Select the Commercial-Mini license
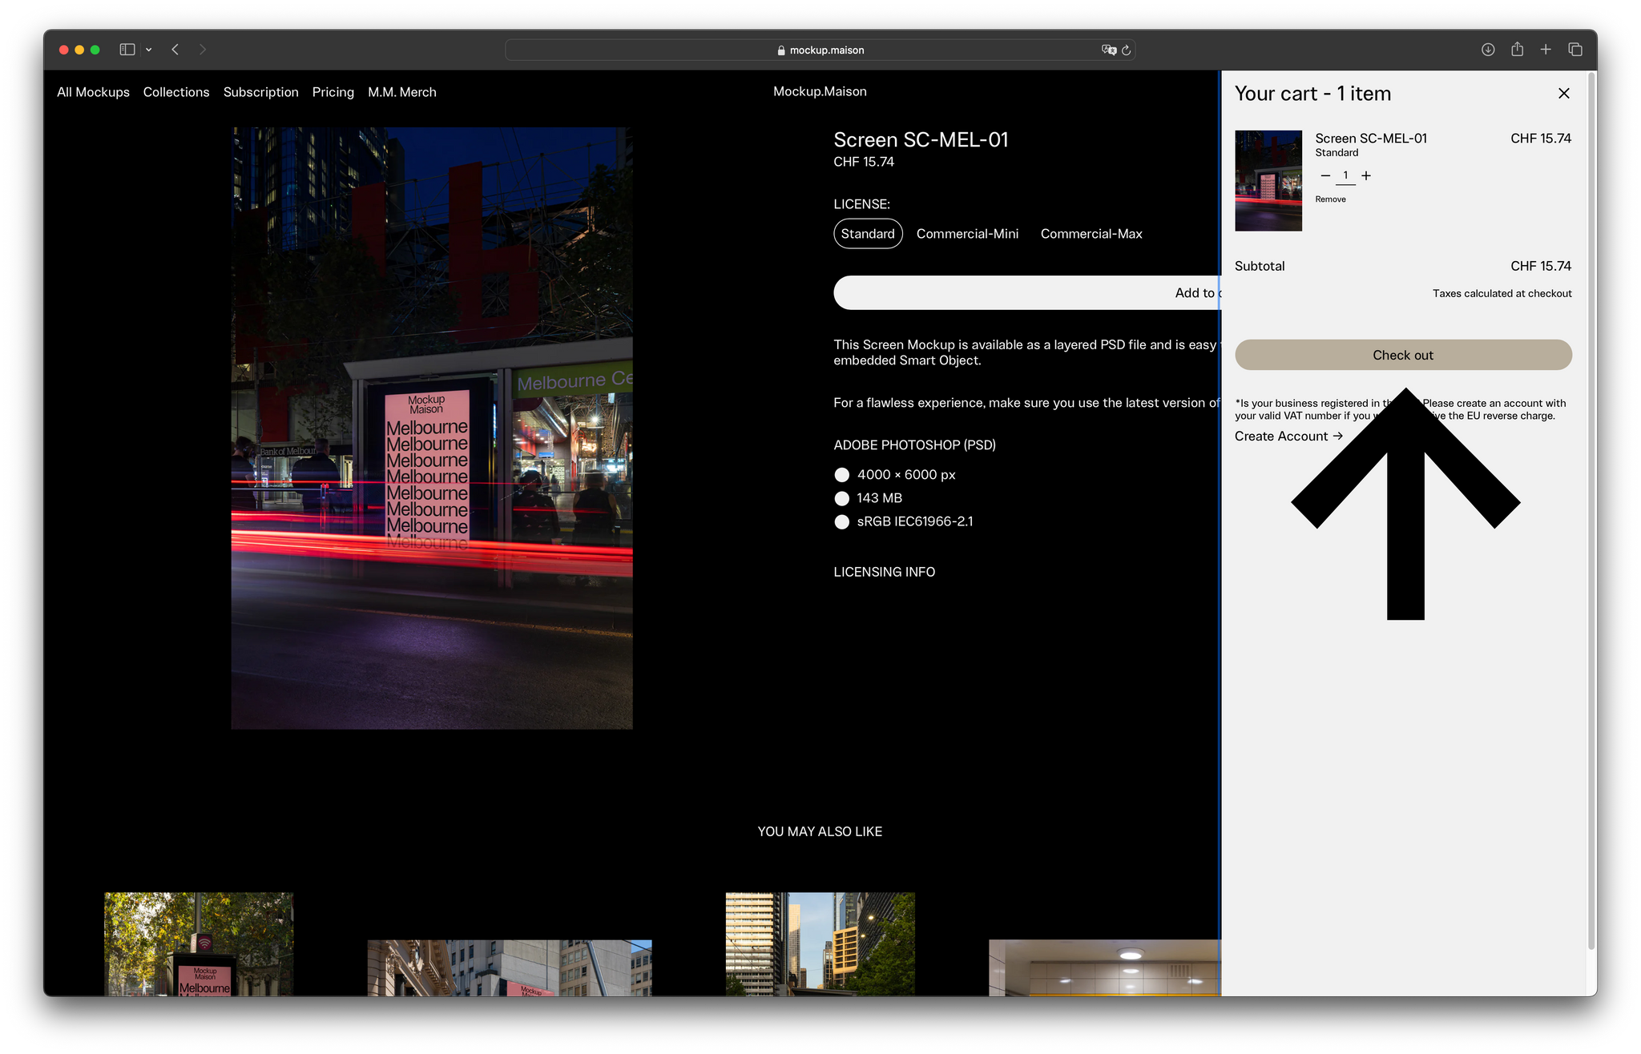This screenshot has height=1054, width=1641. pos(967,233)
